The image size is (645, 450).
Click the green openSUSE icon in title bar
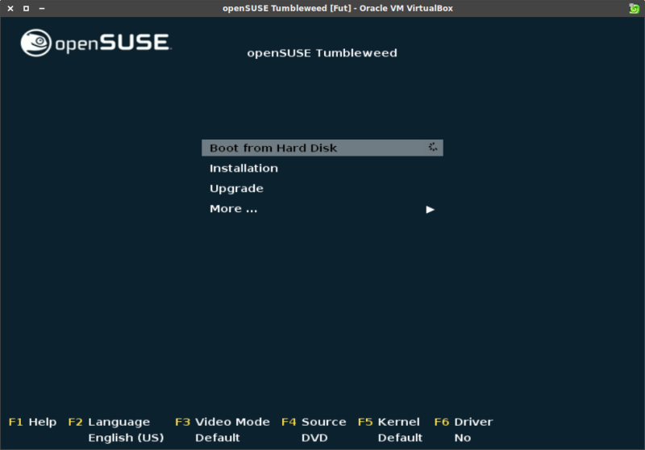[x=634, y=8]
